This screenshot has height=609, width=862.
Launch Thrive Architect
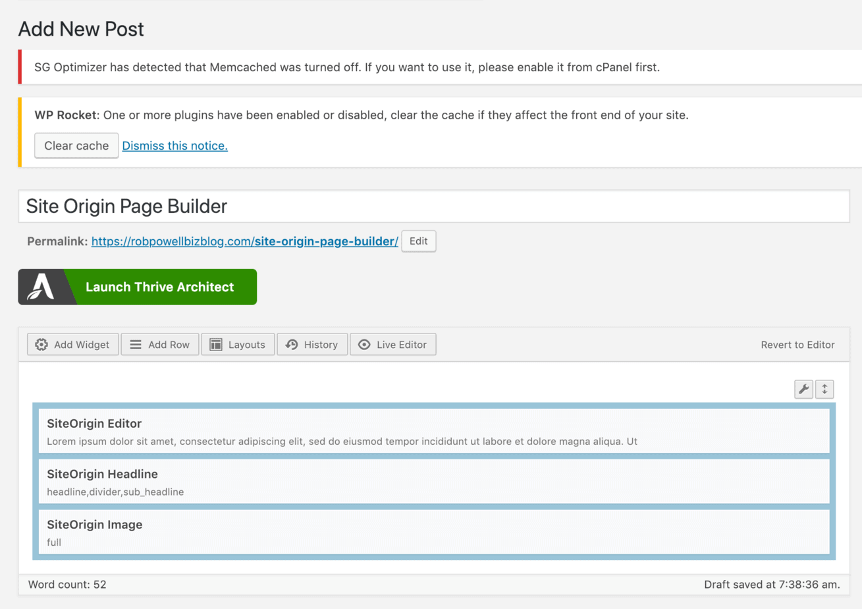click(159, 287)
